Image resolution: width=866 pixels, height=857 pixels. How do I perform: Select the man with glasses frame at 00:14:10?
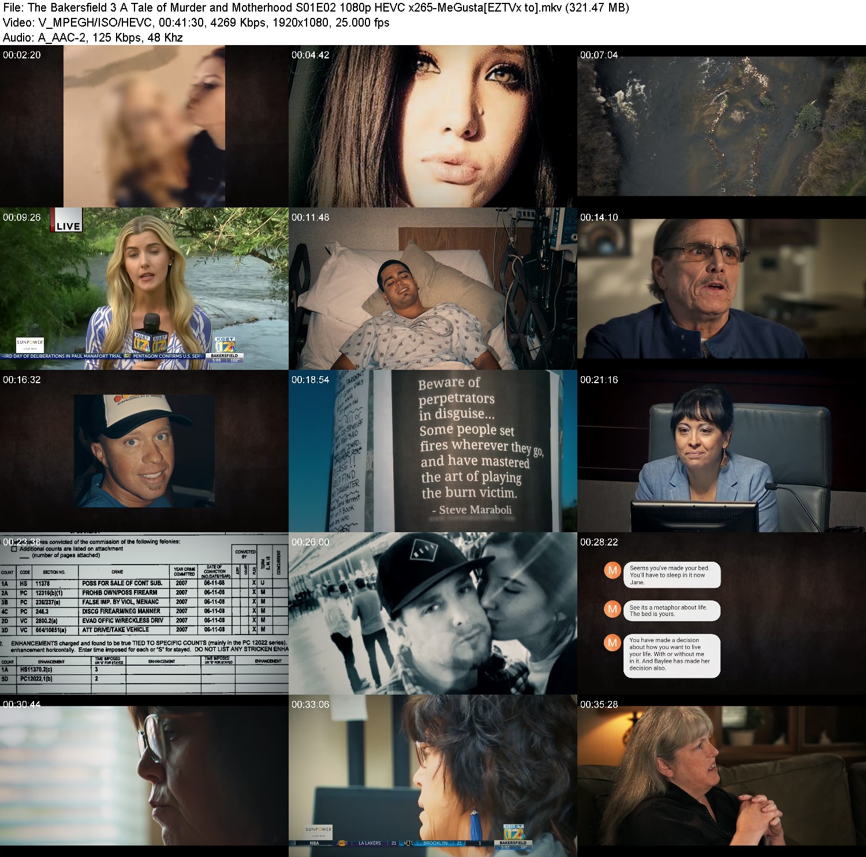pyautogui.click(x=722, y=288)
